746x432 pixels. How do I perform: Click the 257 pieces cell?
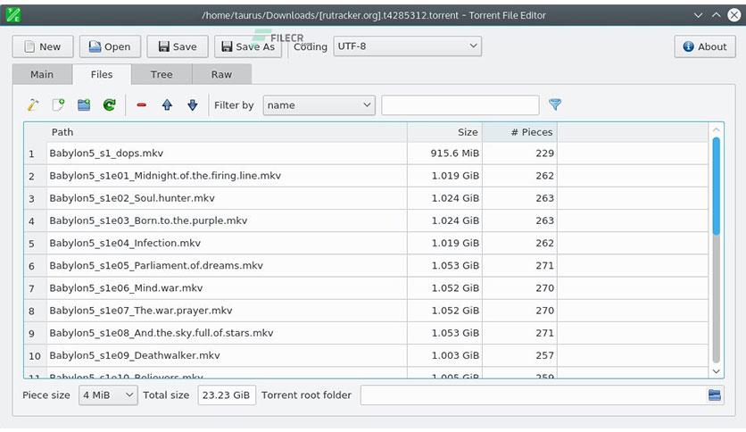click(x=519, y=355)
